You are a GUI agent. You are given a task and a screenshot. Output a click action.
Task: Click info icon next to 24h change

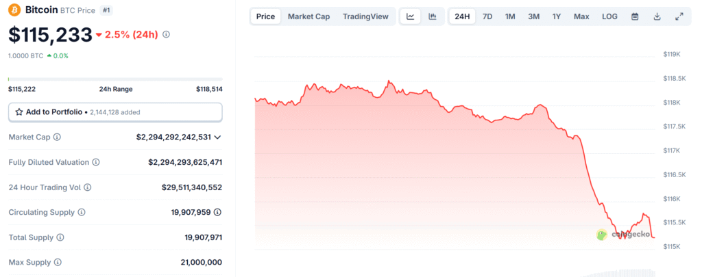pos(167,34)
